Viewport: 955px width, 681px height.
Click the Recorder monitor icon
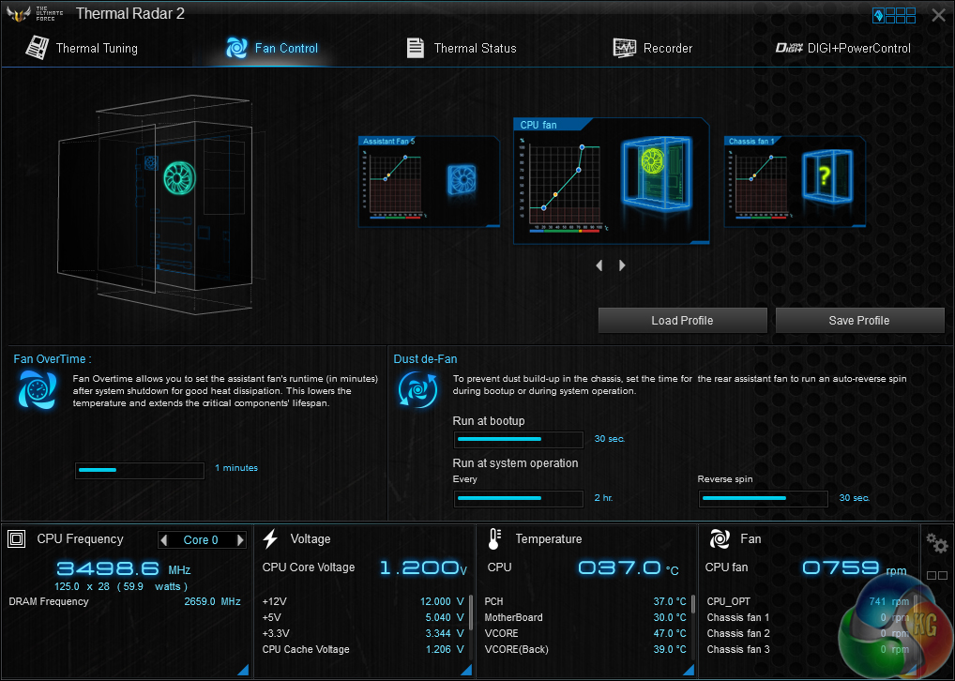pyautogui.click(x=624, y=48)
